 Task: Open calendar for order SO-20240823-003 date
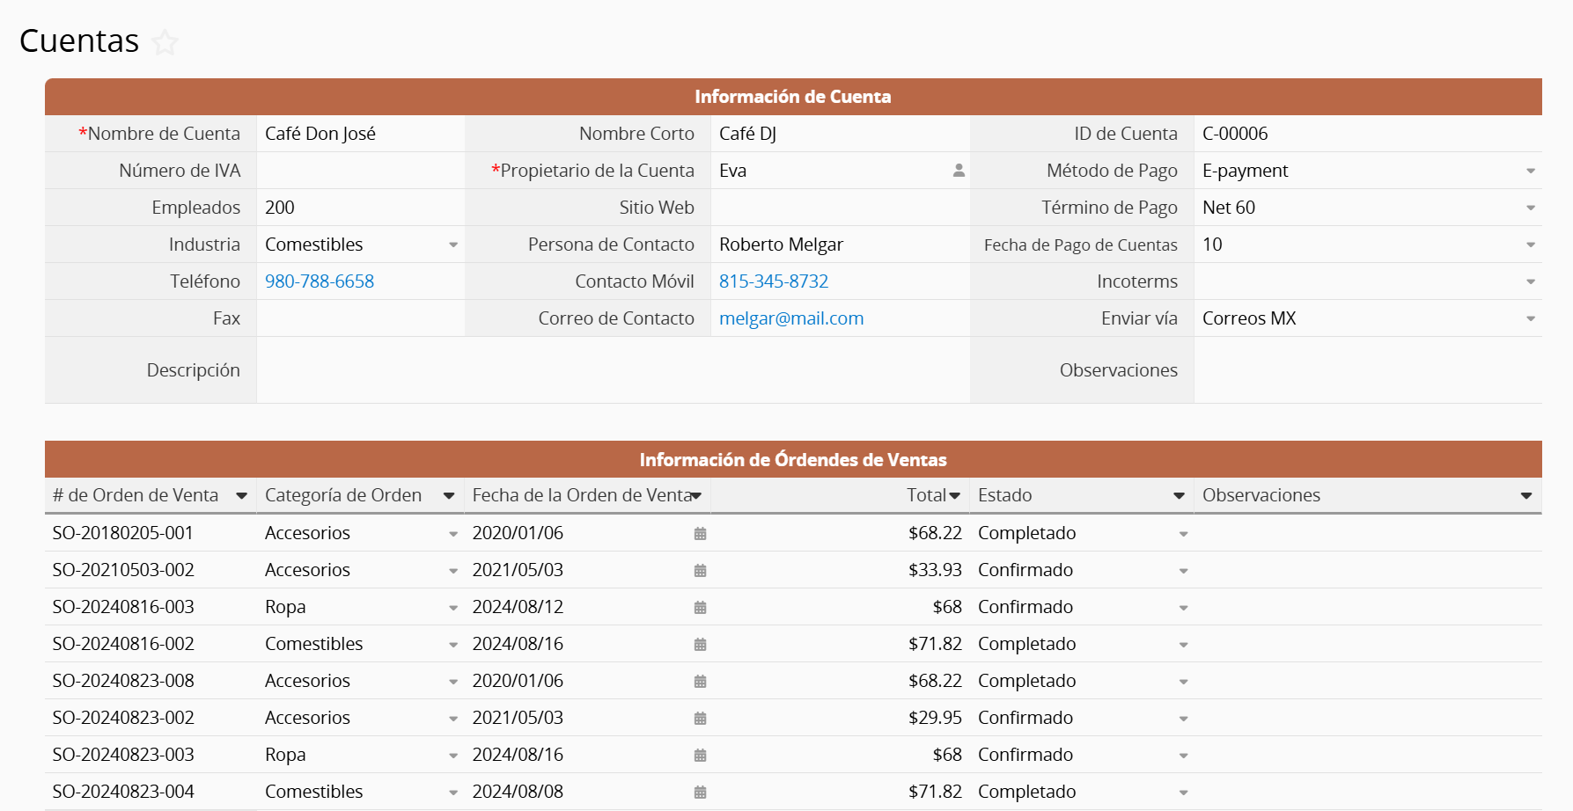pos(700,756)
